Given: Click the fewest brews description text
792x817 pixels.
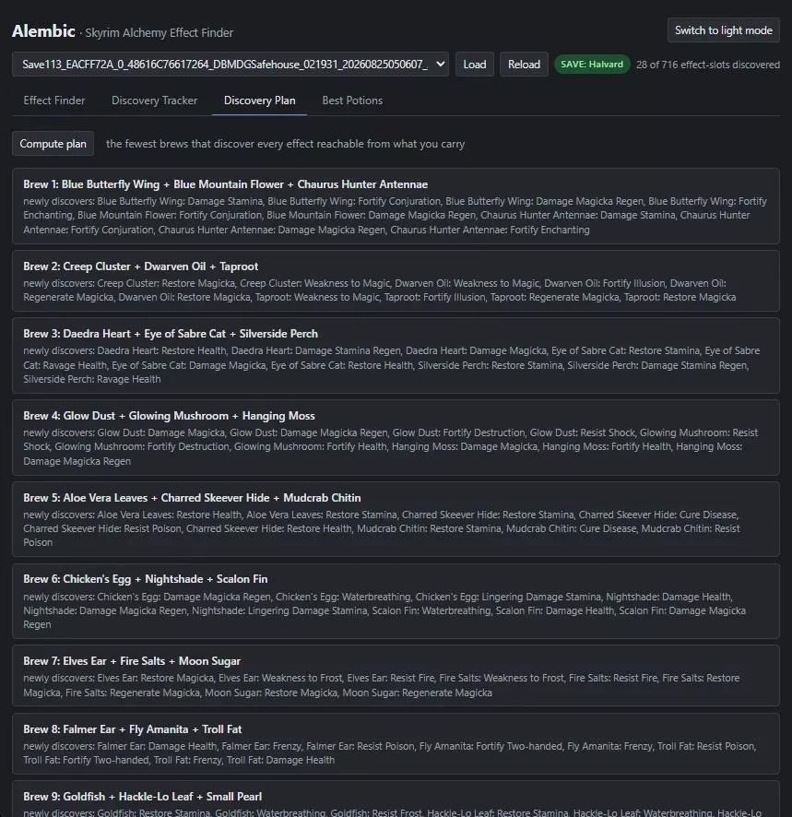Looking at the screenshot, I should (x=285, y=144).
